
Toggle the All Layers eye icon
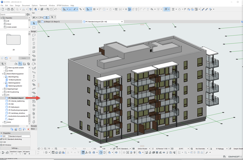pyautogui.click(x=25, y=153)
